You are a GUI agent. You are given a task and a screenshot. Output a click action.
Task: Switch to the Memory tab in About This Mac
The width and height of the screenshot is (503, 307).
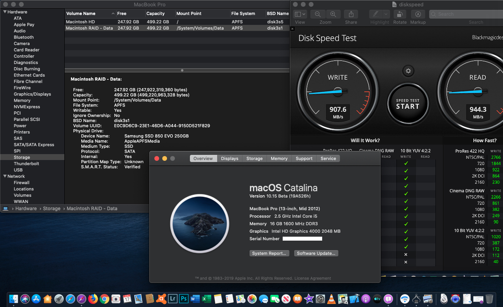[279, 158]
